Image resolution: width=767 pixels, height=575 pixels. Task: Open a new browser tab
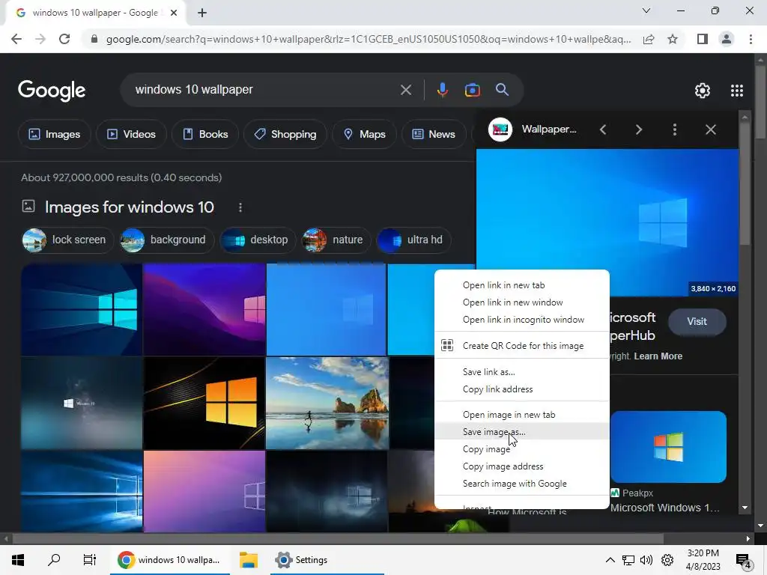pos(202,13)
